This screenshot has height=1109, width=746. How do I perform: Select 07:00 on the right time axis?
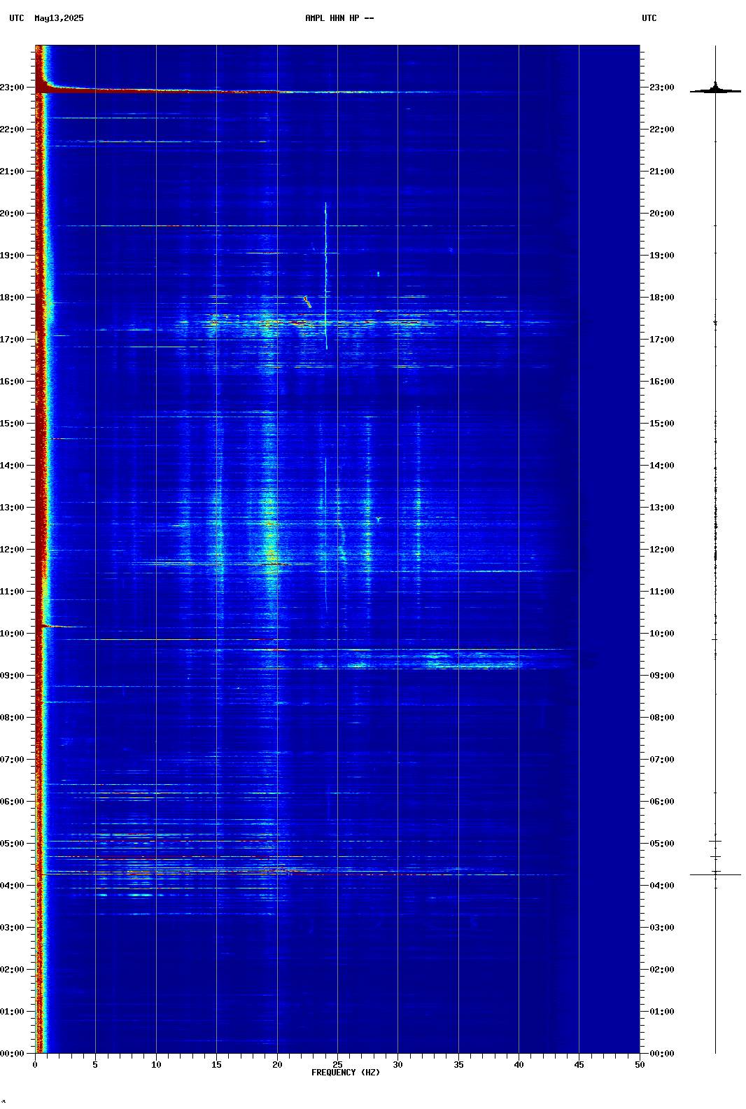coord(662,760)
